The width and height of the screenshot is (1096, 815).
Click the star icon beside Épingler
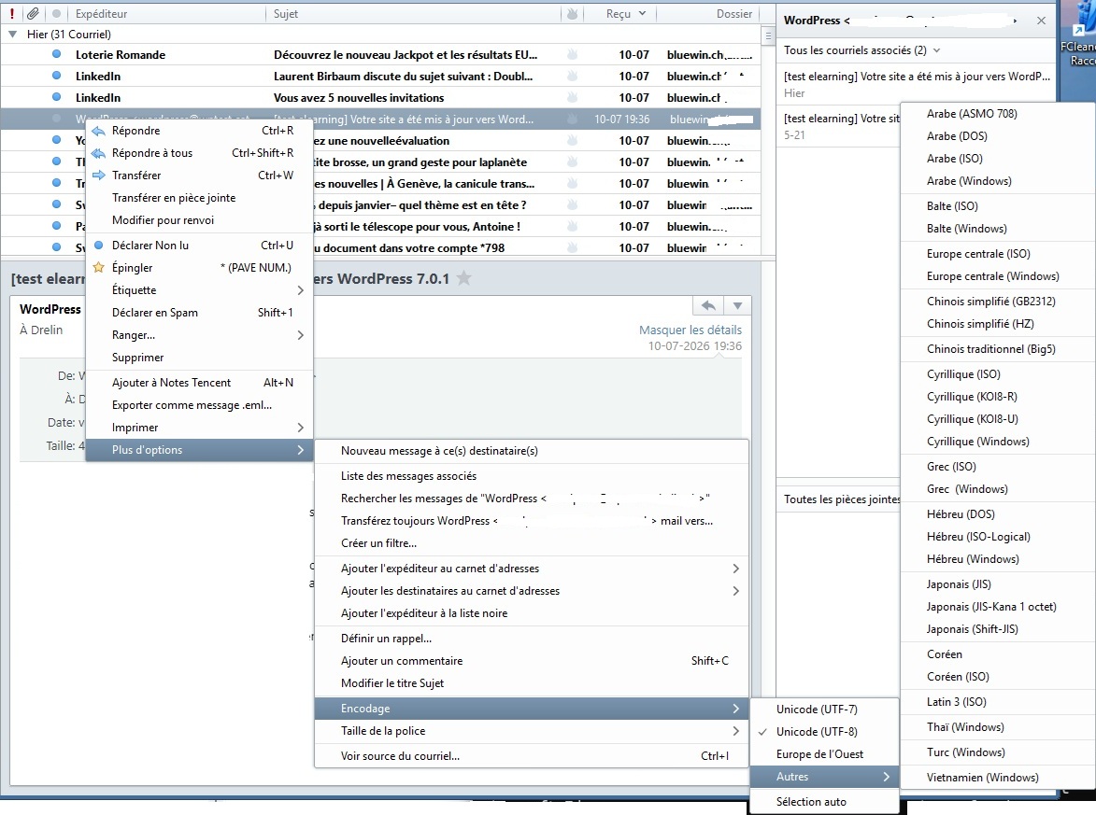click(x=98, y=268)
